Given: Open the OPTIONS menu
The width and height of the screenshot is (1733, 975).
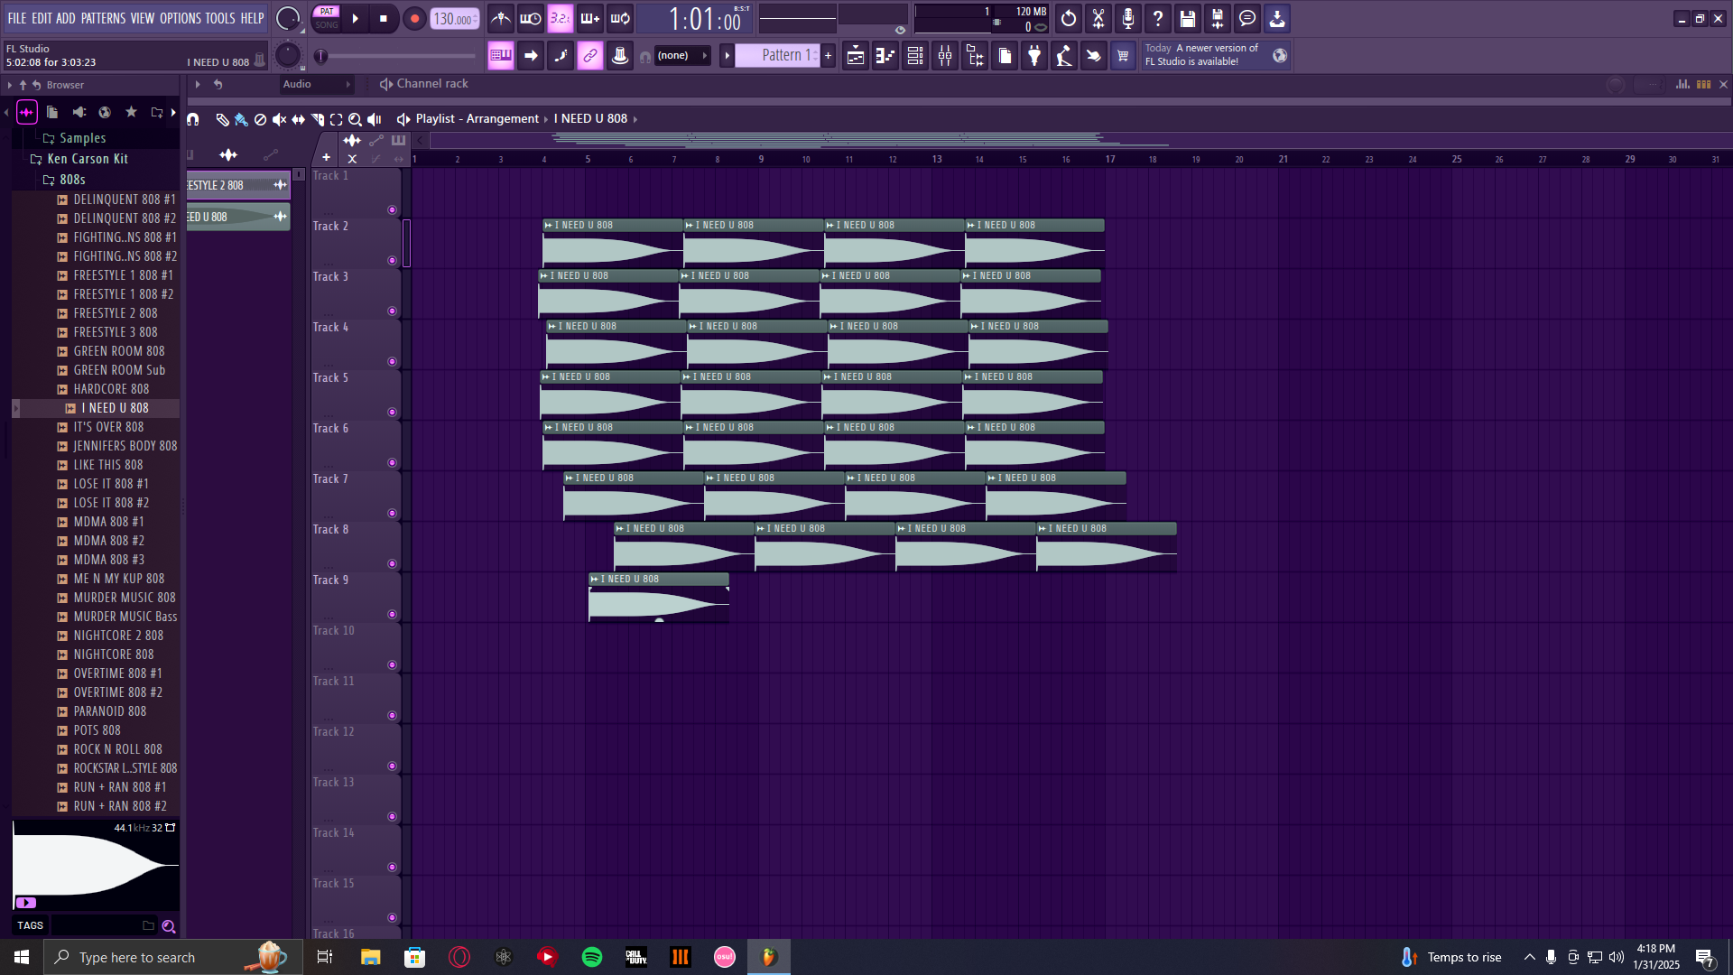Looking at the screenshot, I should [181, 18].
